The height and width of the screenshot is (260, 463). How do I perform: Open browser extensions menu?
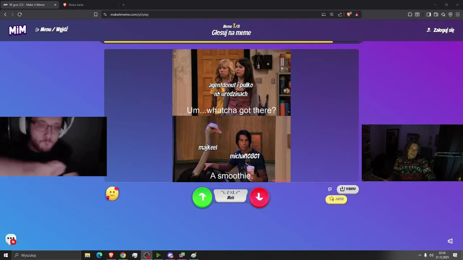coord(410,14)
